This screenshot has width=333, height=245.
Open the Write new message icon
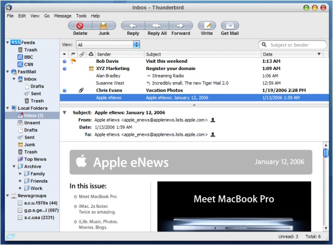pos(207,26)
